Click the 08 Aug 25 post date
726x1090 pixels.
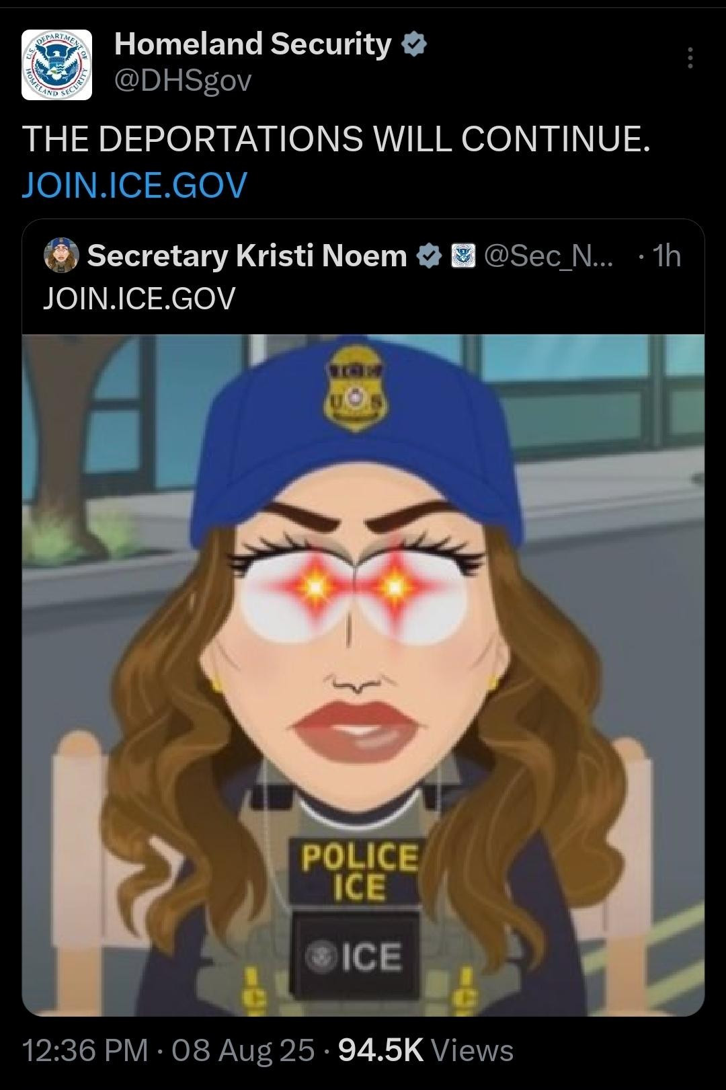(x=243, y=1050)
